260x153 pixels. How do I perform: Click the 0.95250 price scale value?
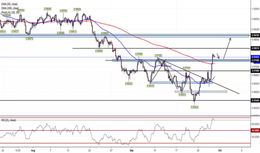(256, 108)
